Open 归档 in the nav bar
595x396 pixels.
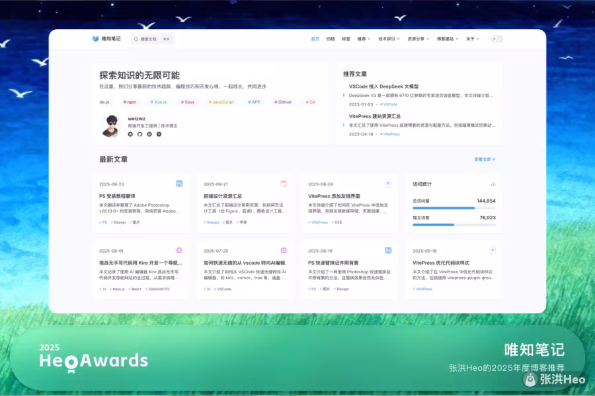(x=331, y=39)
